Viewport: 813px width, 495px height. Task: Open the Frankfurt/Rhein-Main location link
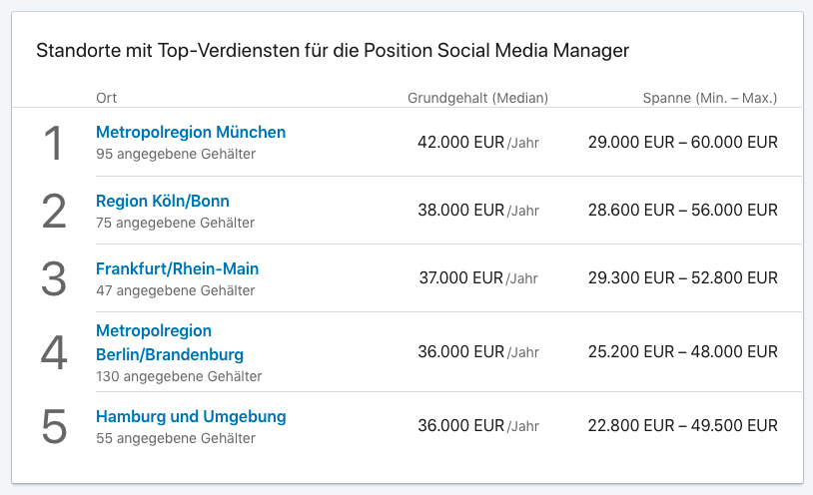pyautogui.click(x=177, y=268)
